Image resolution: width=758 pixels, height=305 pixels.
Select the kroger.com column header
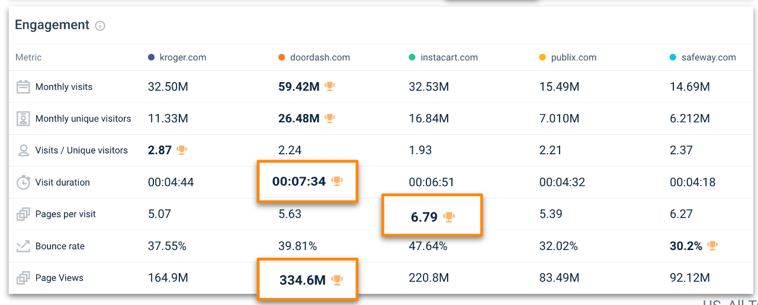(x=183, y=57)
